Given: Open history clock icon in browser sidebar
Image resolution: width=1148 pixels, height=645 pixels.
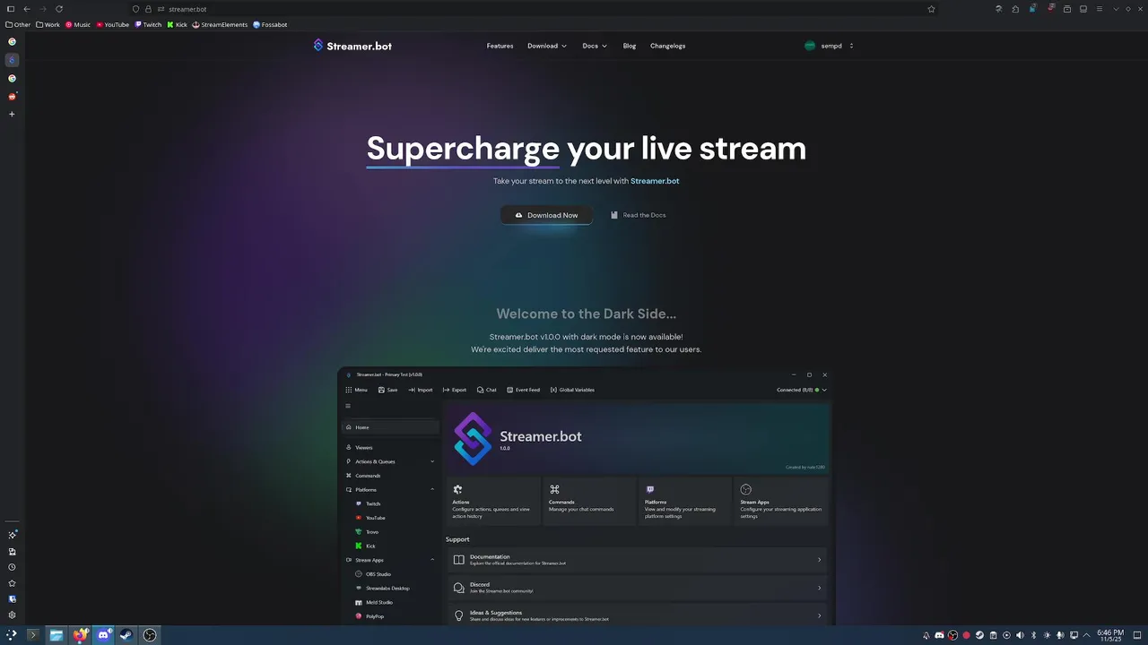Looking at the screenshot, I should 12,567.
